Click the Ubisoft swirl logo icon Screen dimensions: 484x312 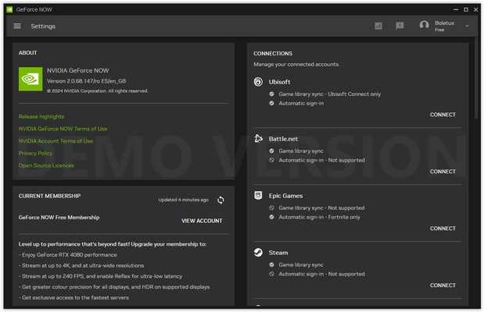point(258,82)
